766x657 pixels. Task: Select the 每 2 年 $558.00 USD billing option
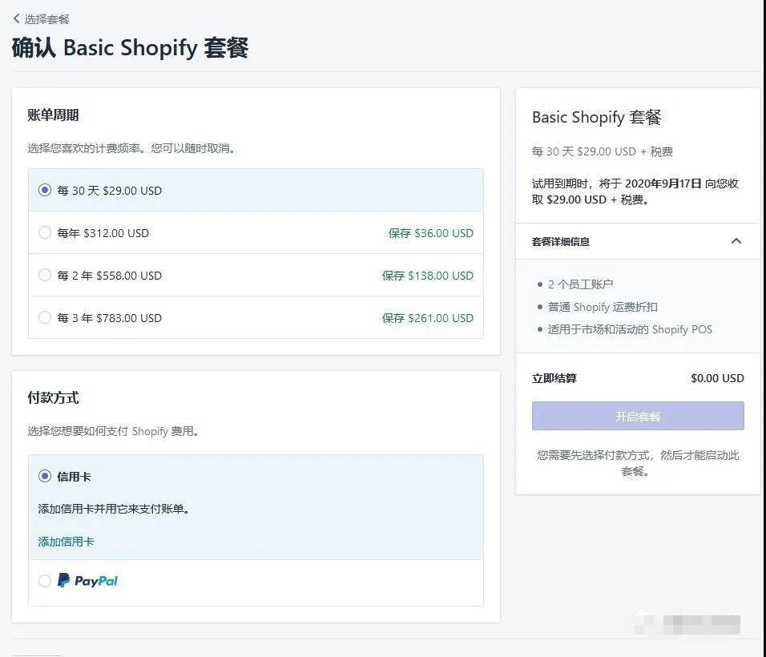click(45, 275)
